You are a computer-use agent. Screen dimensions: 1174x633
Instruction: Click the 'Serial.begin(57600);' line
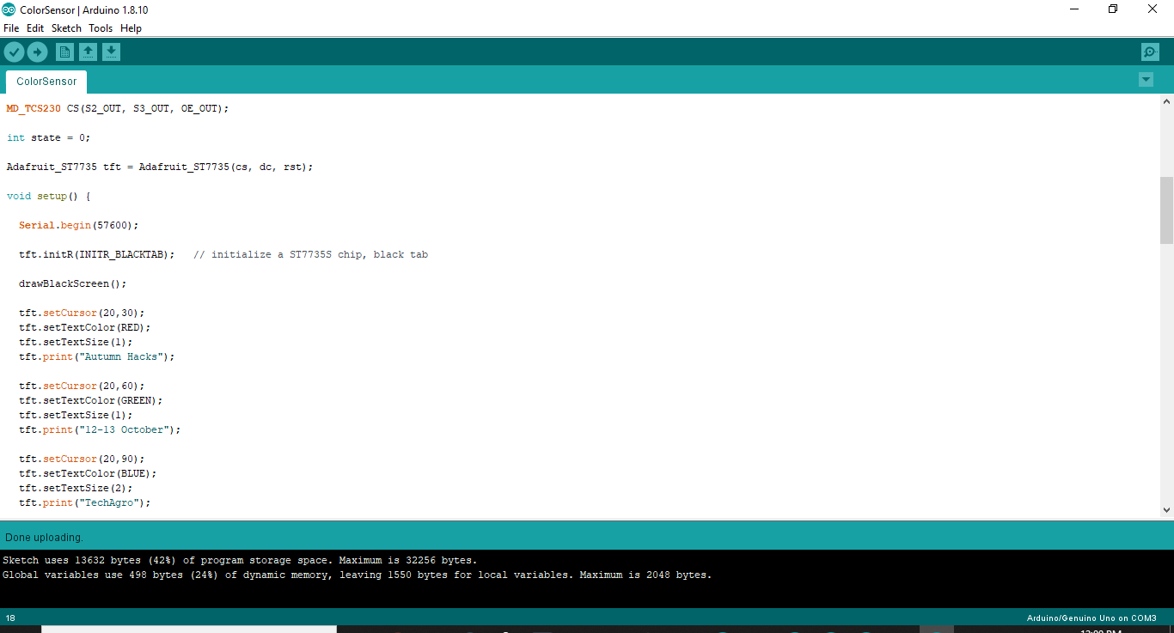pos(78,225)
